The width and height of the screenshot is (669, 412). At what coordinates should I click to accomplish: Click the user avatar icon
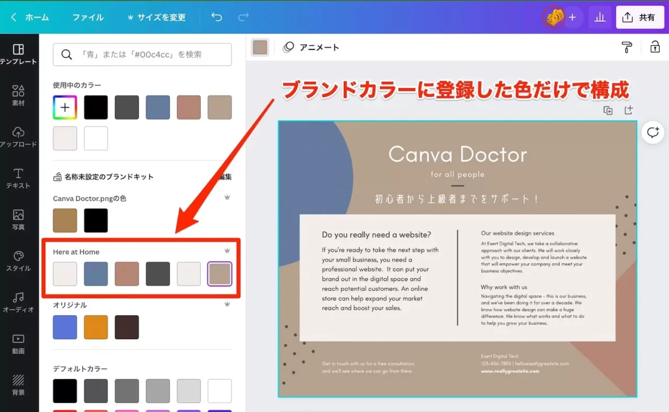click(x=555, y=17)
